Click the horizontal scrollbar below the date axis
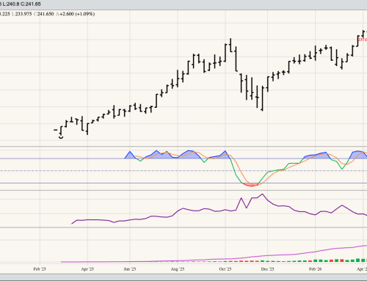The height and width of the screenshot is (281, 367). coord(183,277)
